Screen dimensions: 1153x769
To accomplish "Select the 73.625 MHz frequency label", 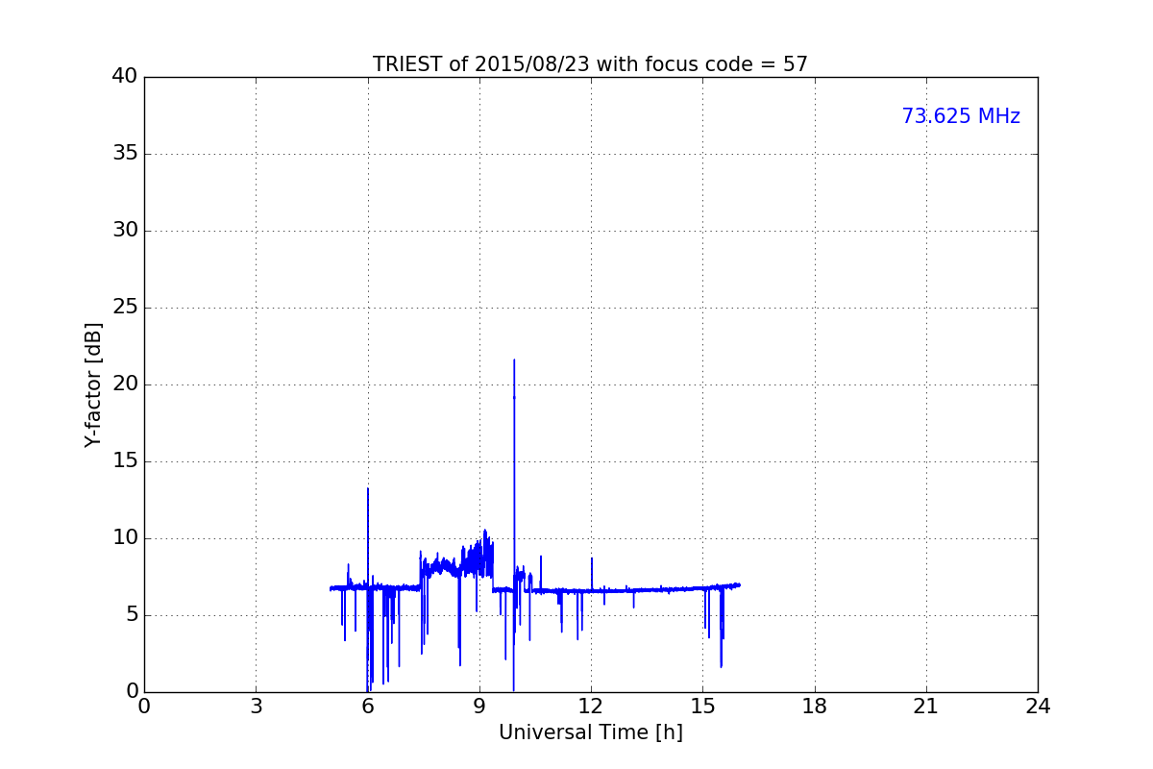I will click(x=961, y=116).
